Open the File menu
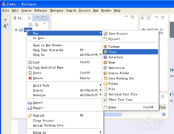Viewport: 174px width, 134px height. [6, 10]
